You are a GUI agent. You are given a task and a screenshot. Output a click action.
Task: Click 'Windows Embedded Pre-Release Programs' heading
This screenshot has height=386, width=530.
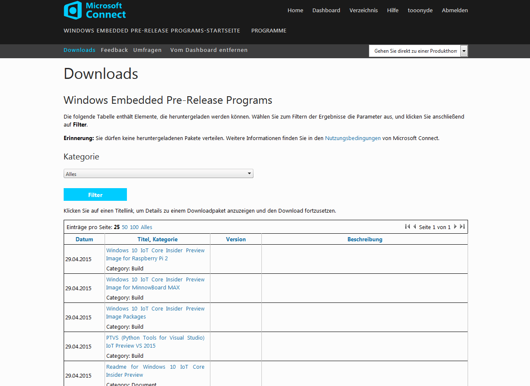coord(168,100)
